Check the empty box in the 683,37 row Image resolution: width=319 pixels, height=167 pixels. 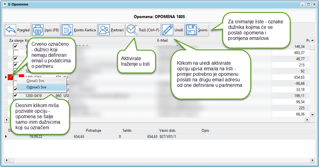[x=15, y=52]
